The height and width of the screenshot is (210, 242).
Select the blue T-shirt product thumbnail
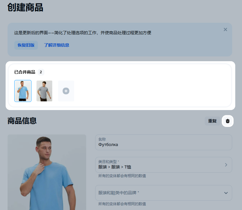23,91
